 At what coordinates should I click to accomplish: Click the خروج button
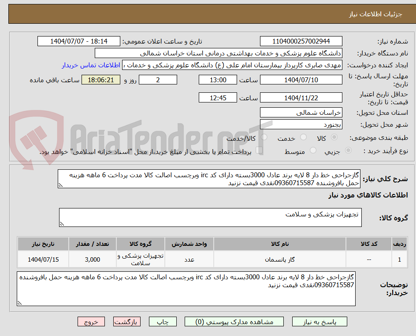(x=91, y=321)
